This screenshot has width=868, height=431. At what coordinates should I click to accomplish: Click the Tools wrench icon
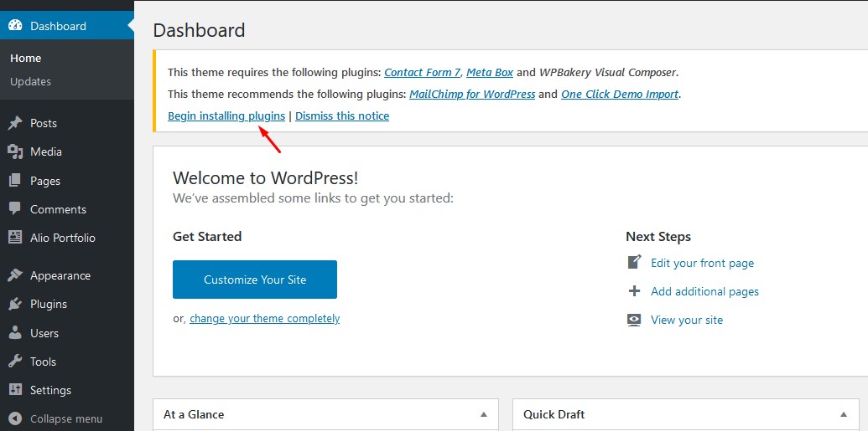click(x=15, y=362)
